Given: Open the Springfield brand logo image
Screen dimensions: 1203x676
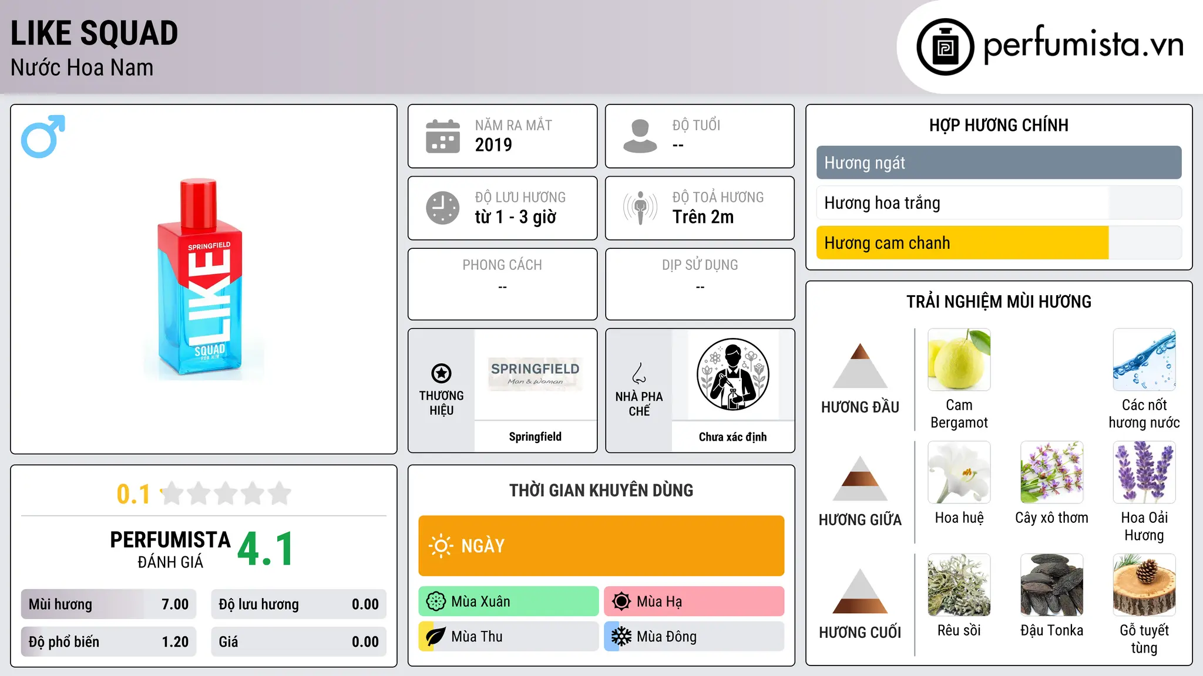Looking at the screenshot, I should coord(535,374).
